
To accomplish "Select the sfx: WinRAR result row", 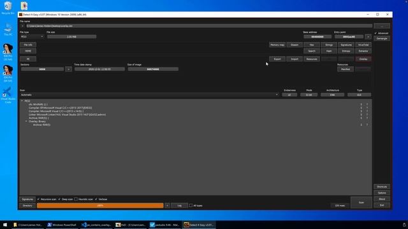I will (38, 104).
